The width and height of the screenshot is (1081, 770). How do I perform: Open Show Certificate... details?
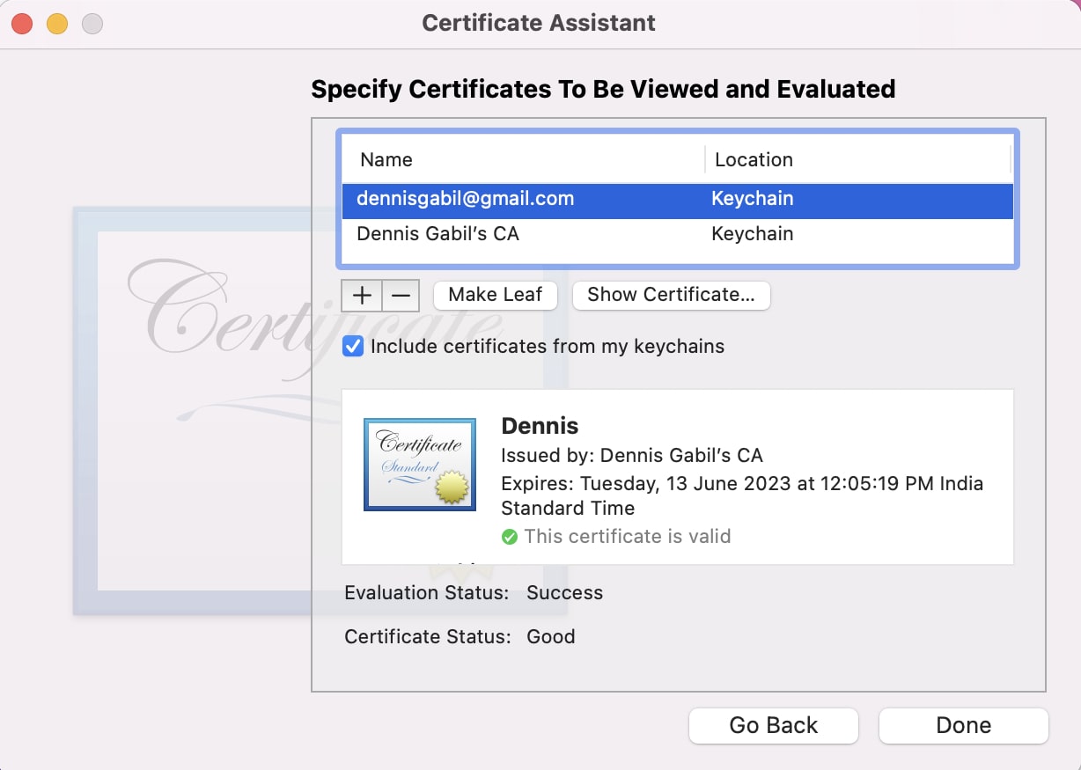671,296
